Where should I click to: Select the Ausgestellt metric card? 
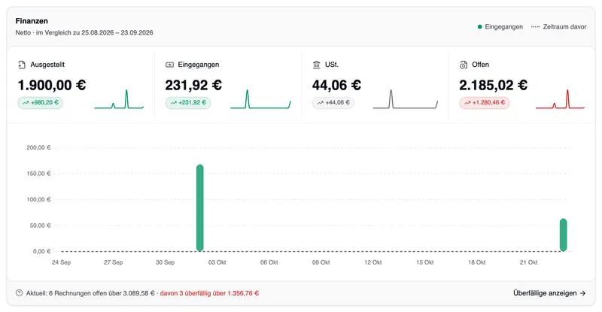coord(81,84)
